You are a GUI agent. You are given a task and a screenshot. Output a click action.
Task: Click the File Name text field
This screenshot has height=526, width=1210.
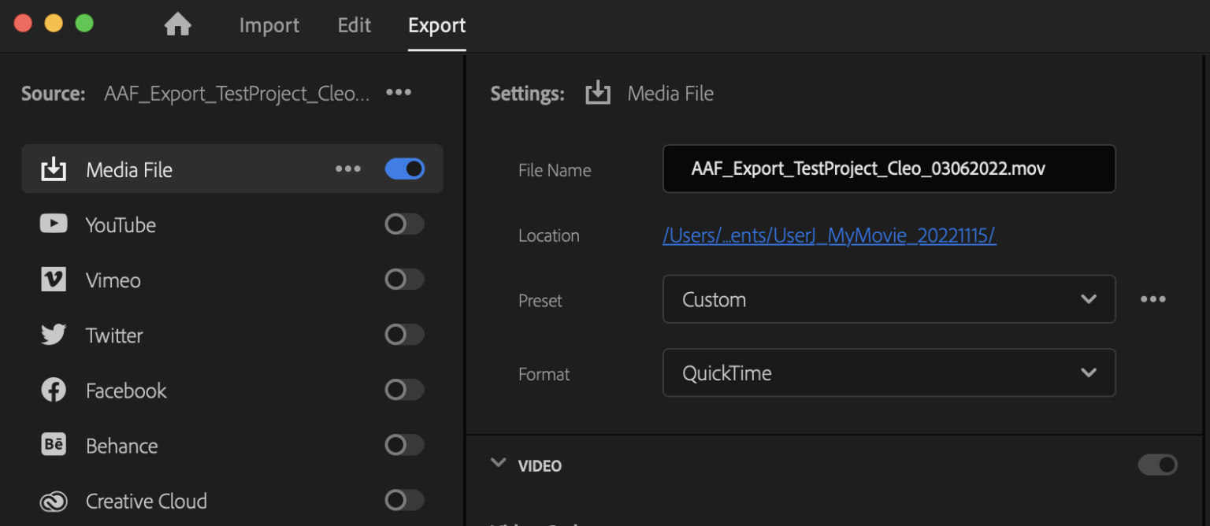pos(889,169)
